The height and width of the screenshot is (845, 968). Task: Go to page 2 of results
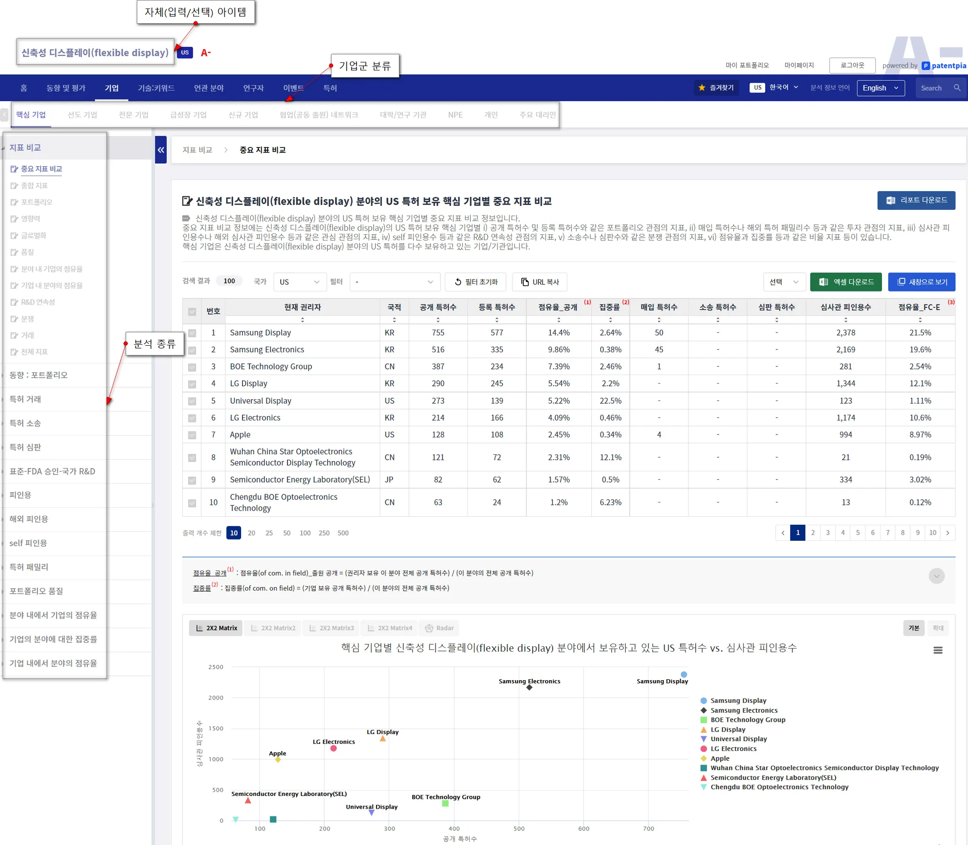coord(812,533)
